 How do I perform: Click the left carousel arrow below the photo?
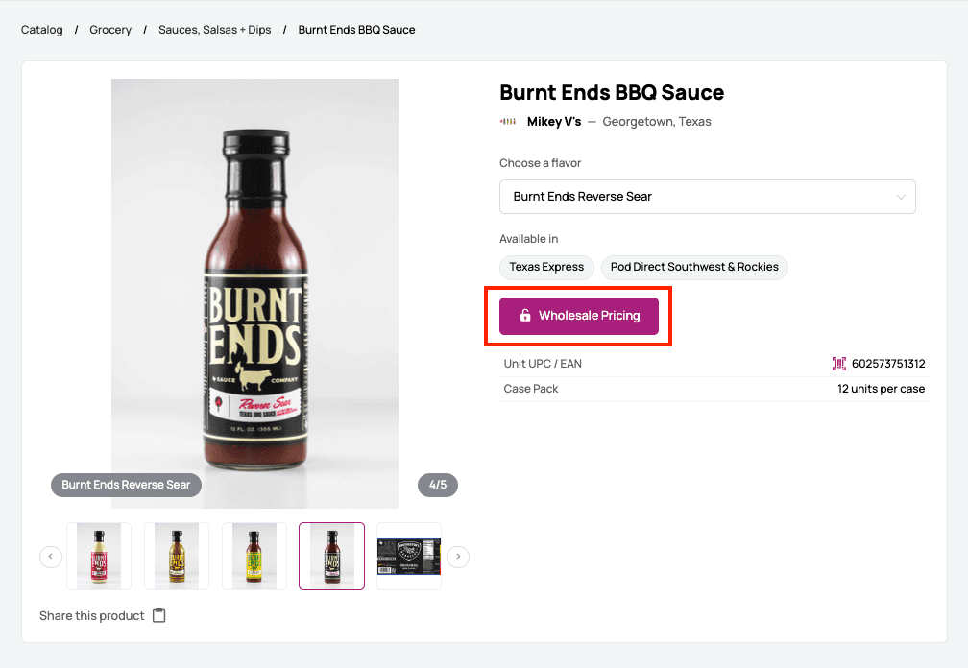click(50, 557)
